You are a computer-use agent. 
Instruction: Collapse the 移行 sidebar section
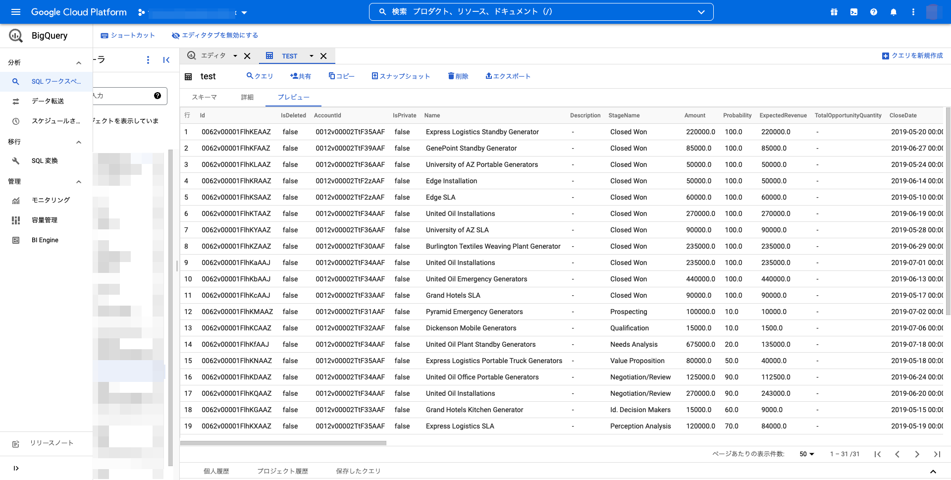(78, 142)
